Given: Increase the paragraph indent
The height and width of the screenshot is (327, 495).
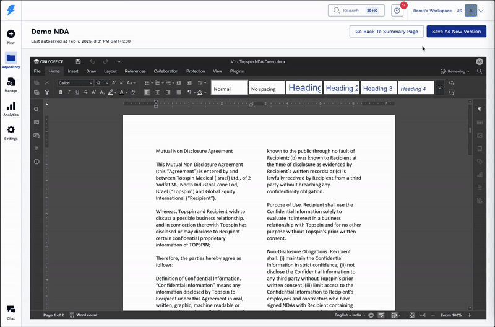Looking at the screenshot, I should (x=189, y=83).
